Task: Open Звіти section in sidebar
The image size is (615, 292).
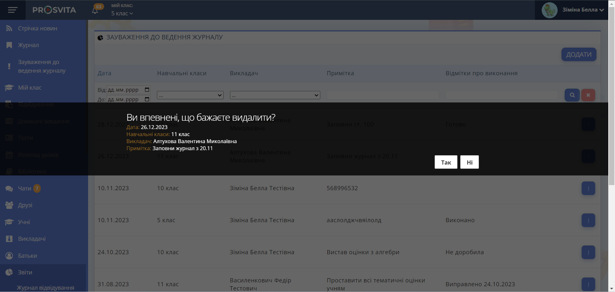Action: pos(25,272)
